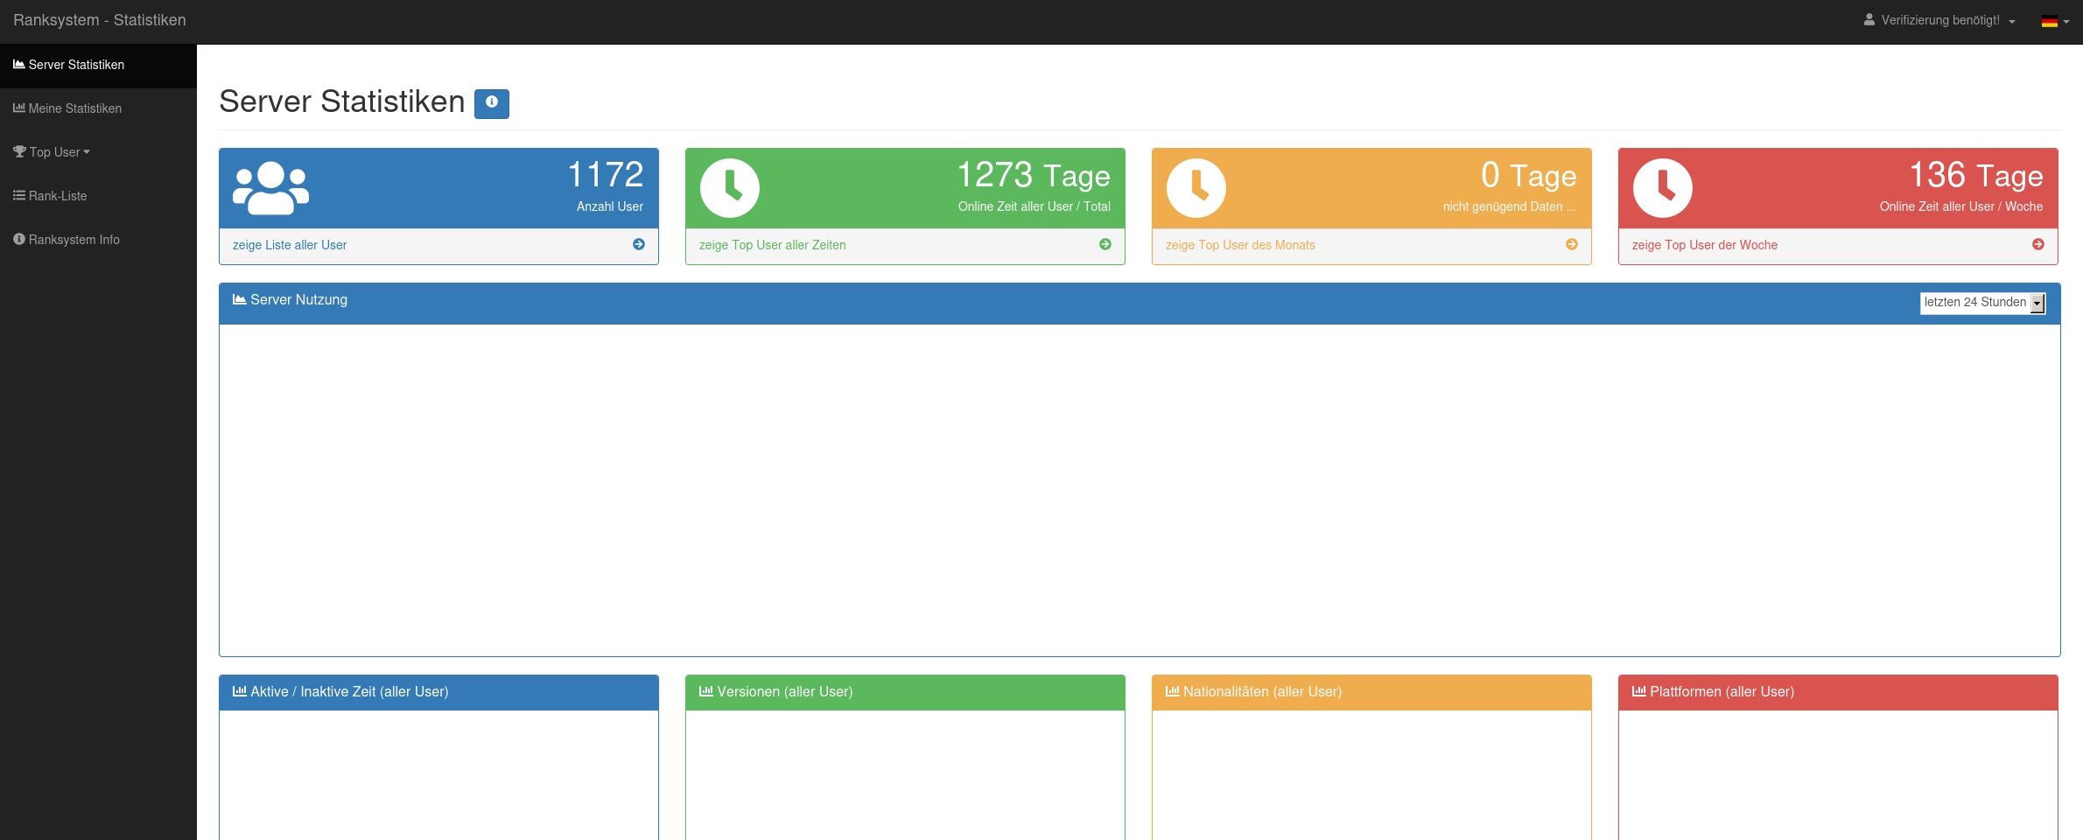Click the trophy icon beside Top User
The width and height of the screenshot is (2083, 840).
(x=19, y=151)
